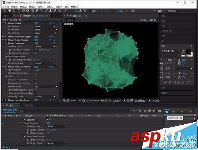Click the timeline search magnifier icon
Image resolution: width=198 pixels, height=150 pixels.
(21, 111)
